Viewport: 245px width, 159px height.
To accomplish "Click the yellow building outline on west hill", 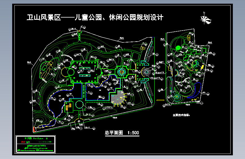I will (x=47, y=70).
